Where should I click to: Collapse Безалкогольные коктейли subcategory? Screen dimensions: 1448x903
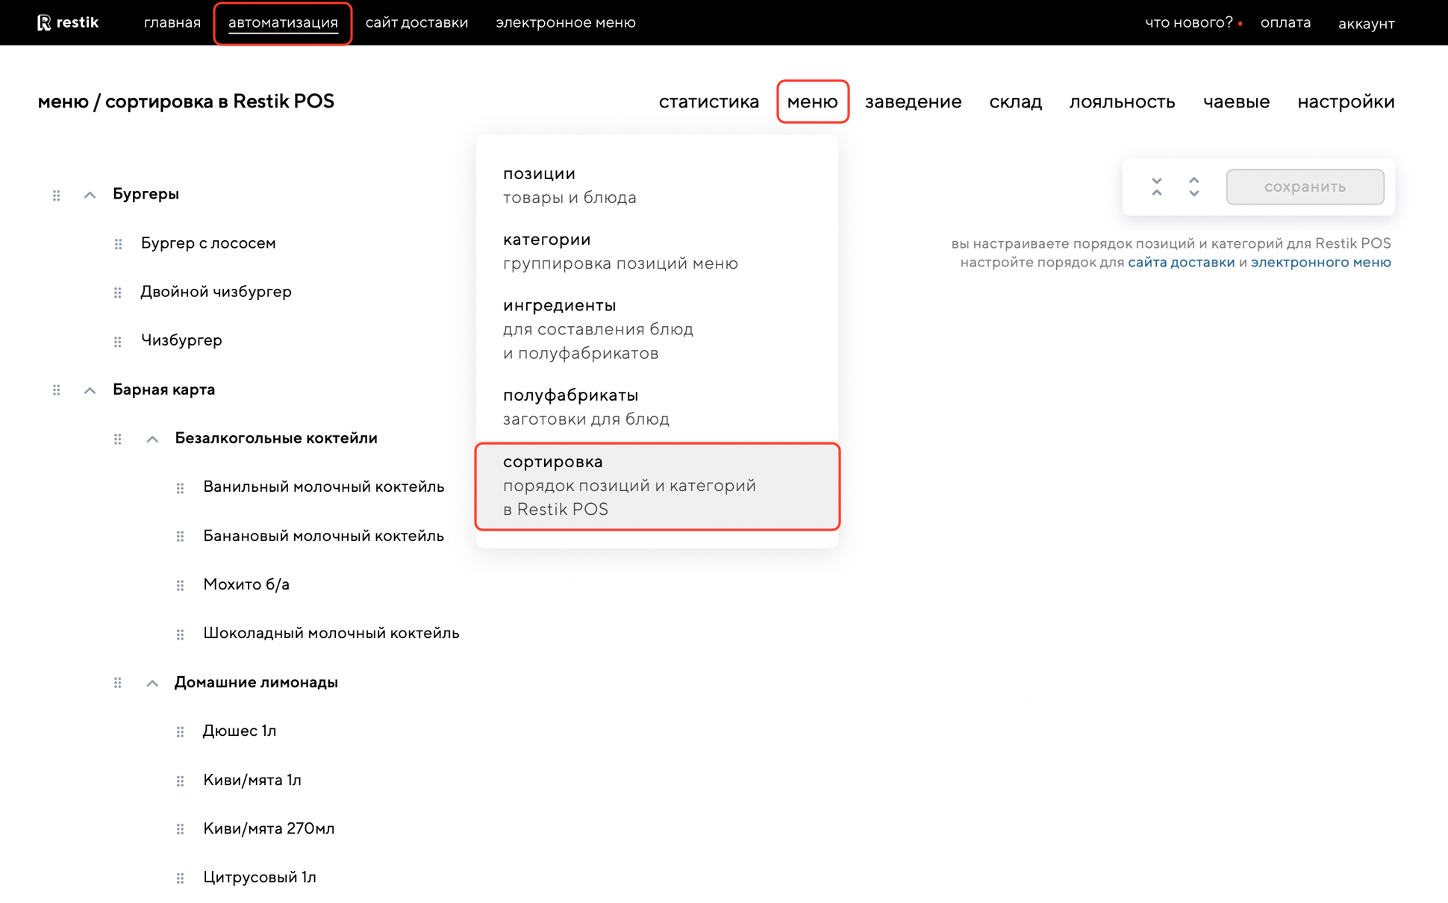pyautogui.click(x=152, y=439)
